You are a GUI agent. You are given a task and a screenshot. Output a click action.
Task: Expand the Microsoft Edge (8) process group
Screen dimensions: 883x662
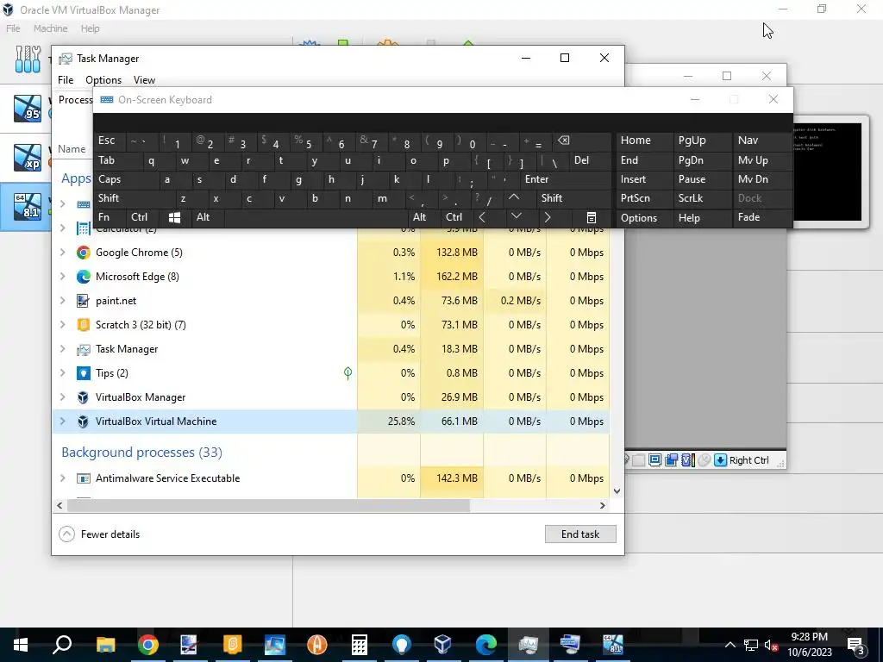click(x=63, y=277)
